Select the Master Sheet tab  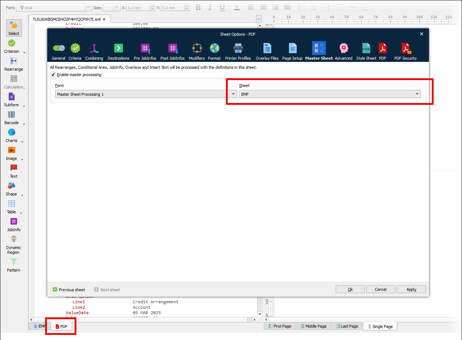click(319, 51)
